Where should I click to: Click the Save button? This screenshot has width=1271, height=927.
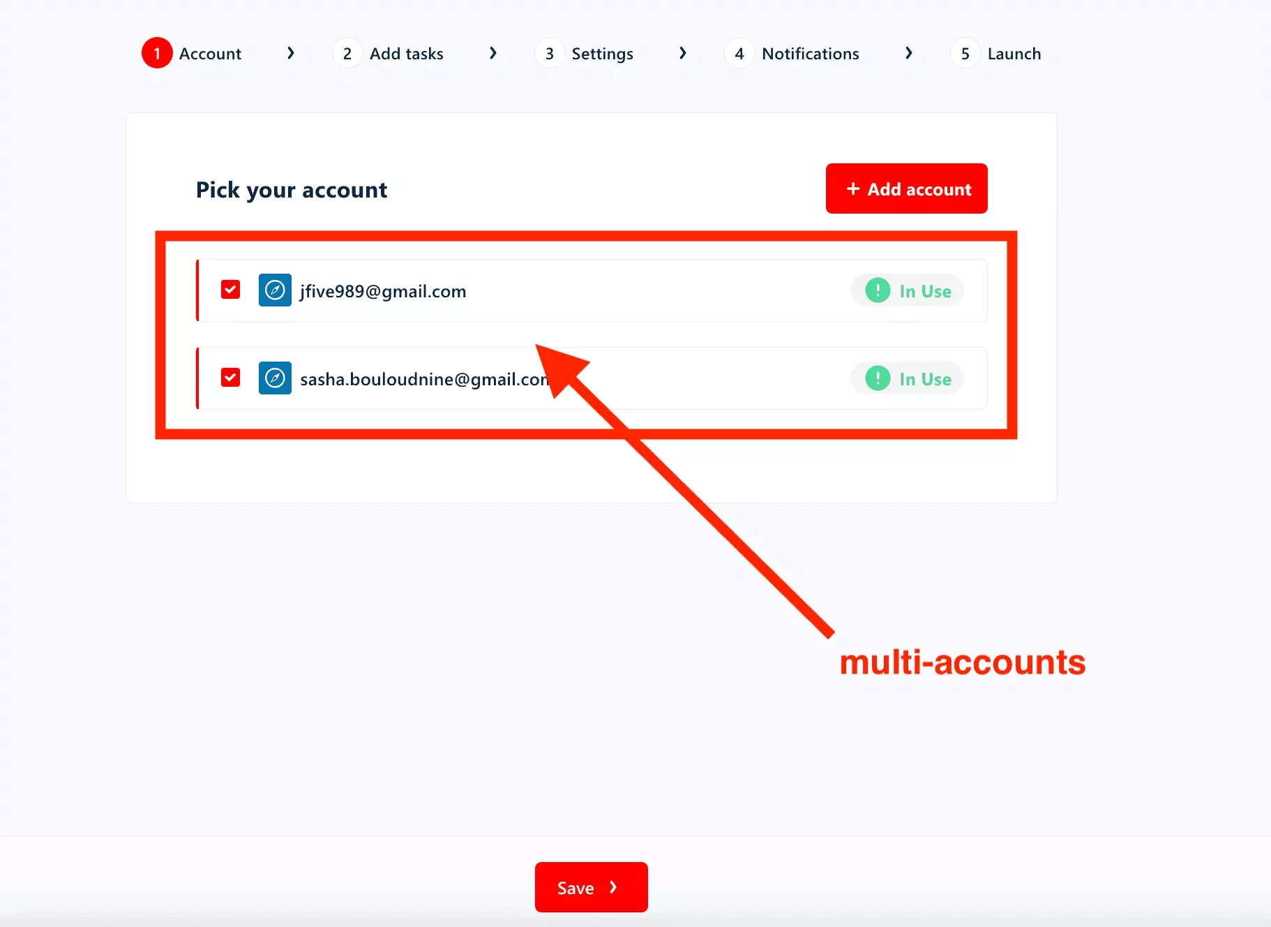coord(591,887)
